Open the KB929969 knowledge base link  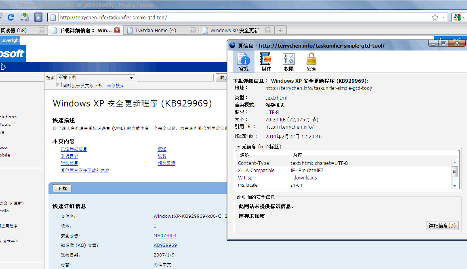[165, 245]
